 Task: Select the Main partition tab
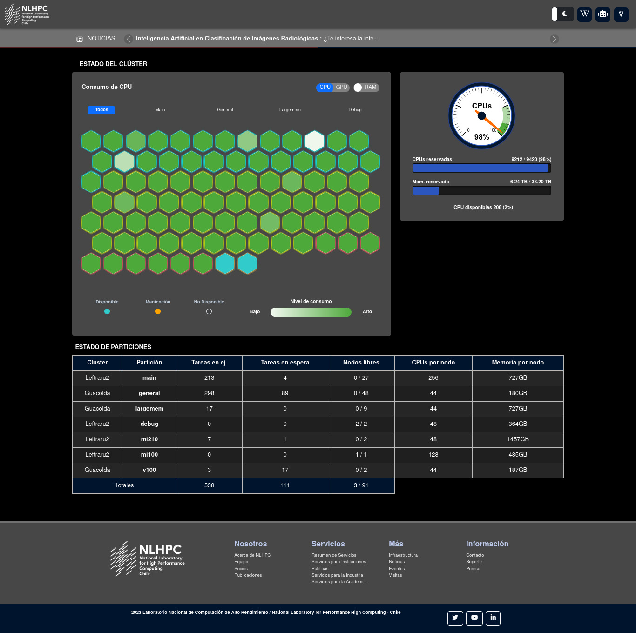coord(160,110)
